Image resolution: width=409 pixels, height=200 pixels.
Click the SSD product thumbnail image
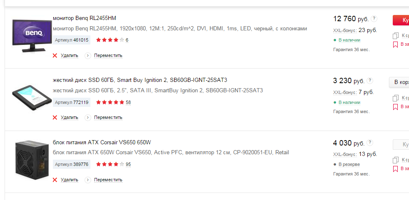(29, 98)
